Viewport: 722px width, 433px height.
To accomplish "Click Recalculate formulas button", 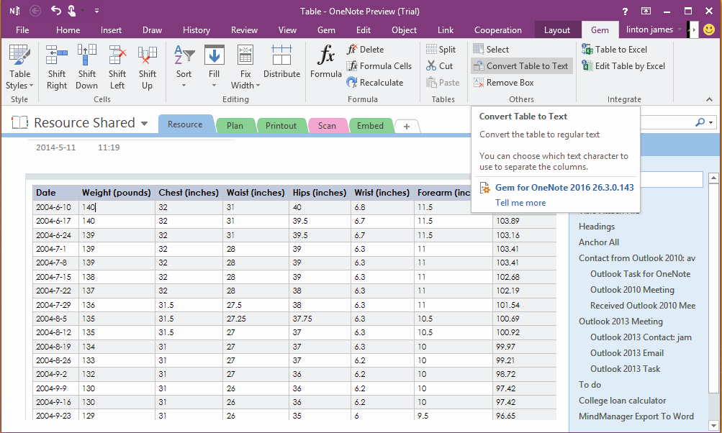I will (375, 83).
